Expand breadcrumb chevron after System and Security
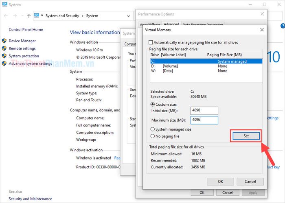Viewport: 285px width, 203px height. [x=83, y=16]
